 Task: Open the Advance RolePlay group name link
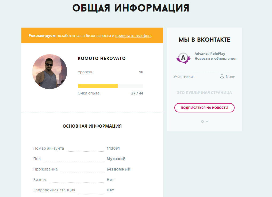pyautogui.click(x=210, y=54)
